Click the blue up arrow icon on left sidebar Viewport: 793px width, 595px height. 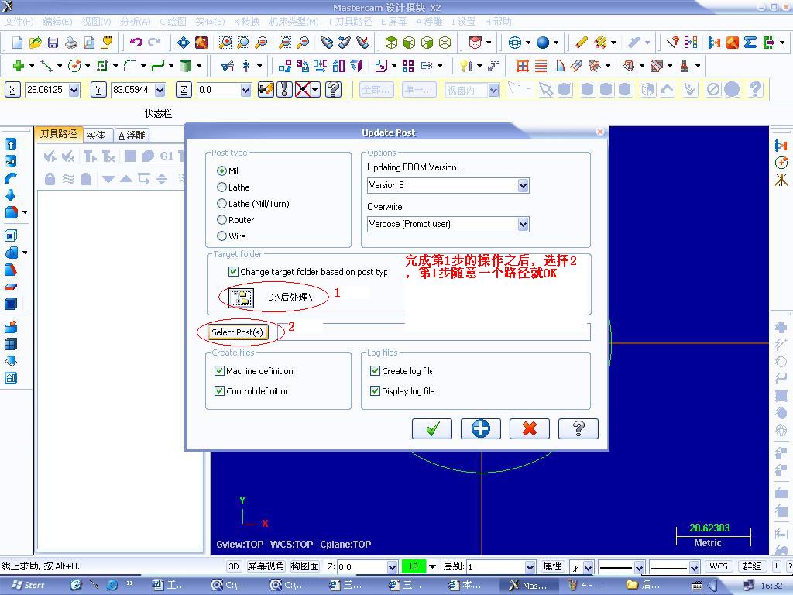pyautogui.click(x=11, y=144)
